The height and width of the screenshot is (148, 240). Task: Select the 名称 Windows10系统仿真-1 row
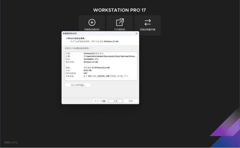pyautogui.click(x=101, y=53)
